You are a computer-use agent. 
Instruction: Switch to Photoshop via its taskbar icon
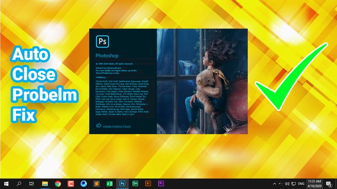point(122,184)
